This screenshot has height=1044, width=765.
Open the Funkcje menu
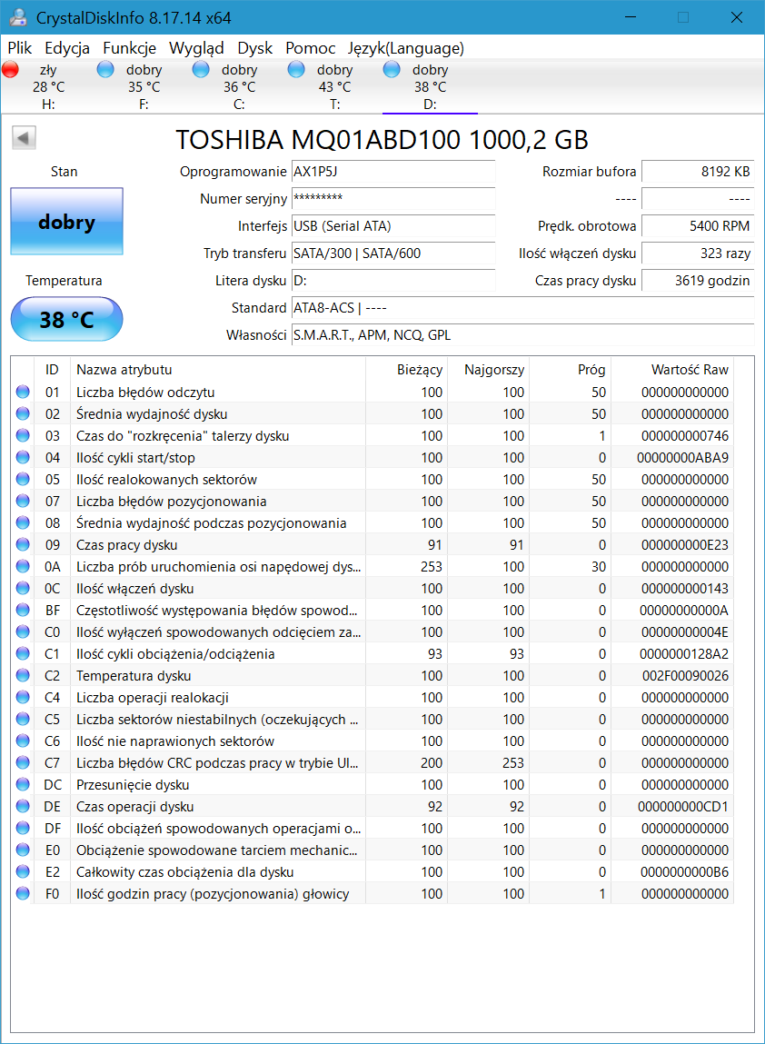pyautogui.click(x=129, y=48)
